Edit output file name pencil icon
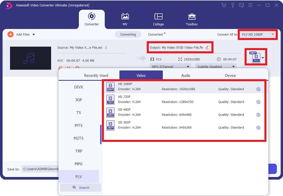The height and width of the screenshot is (196, 283). point(207,47)
